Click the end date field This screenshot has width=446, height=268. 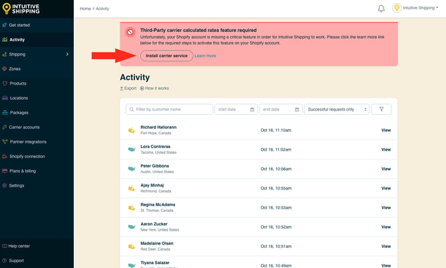click(281, 109)
